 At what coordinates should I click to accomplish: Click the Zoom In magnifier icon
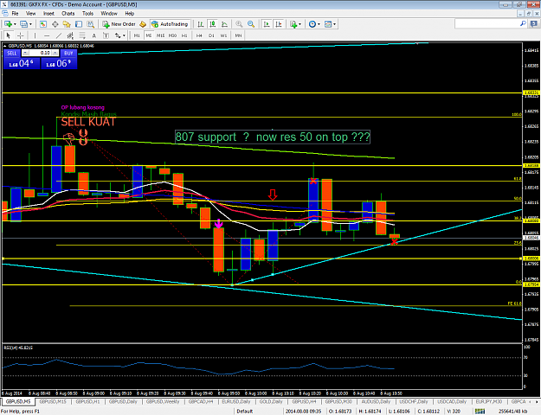pos(239,24)
